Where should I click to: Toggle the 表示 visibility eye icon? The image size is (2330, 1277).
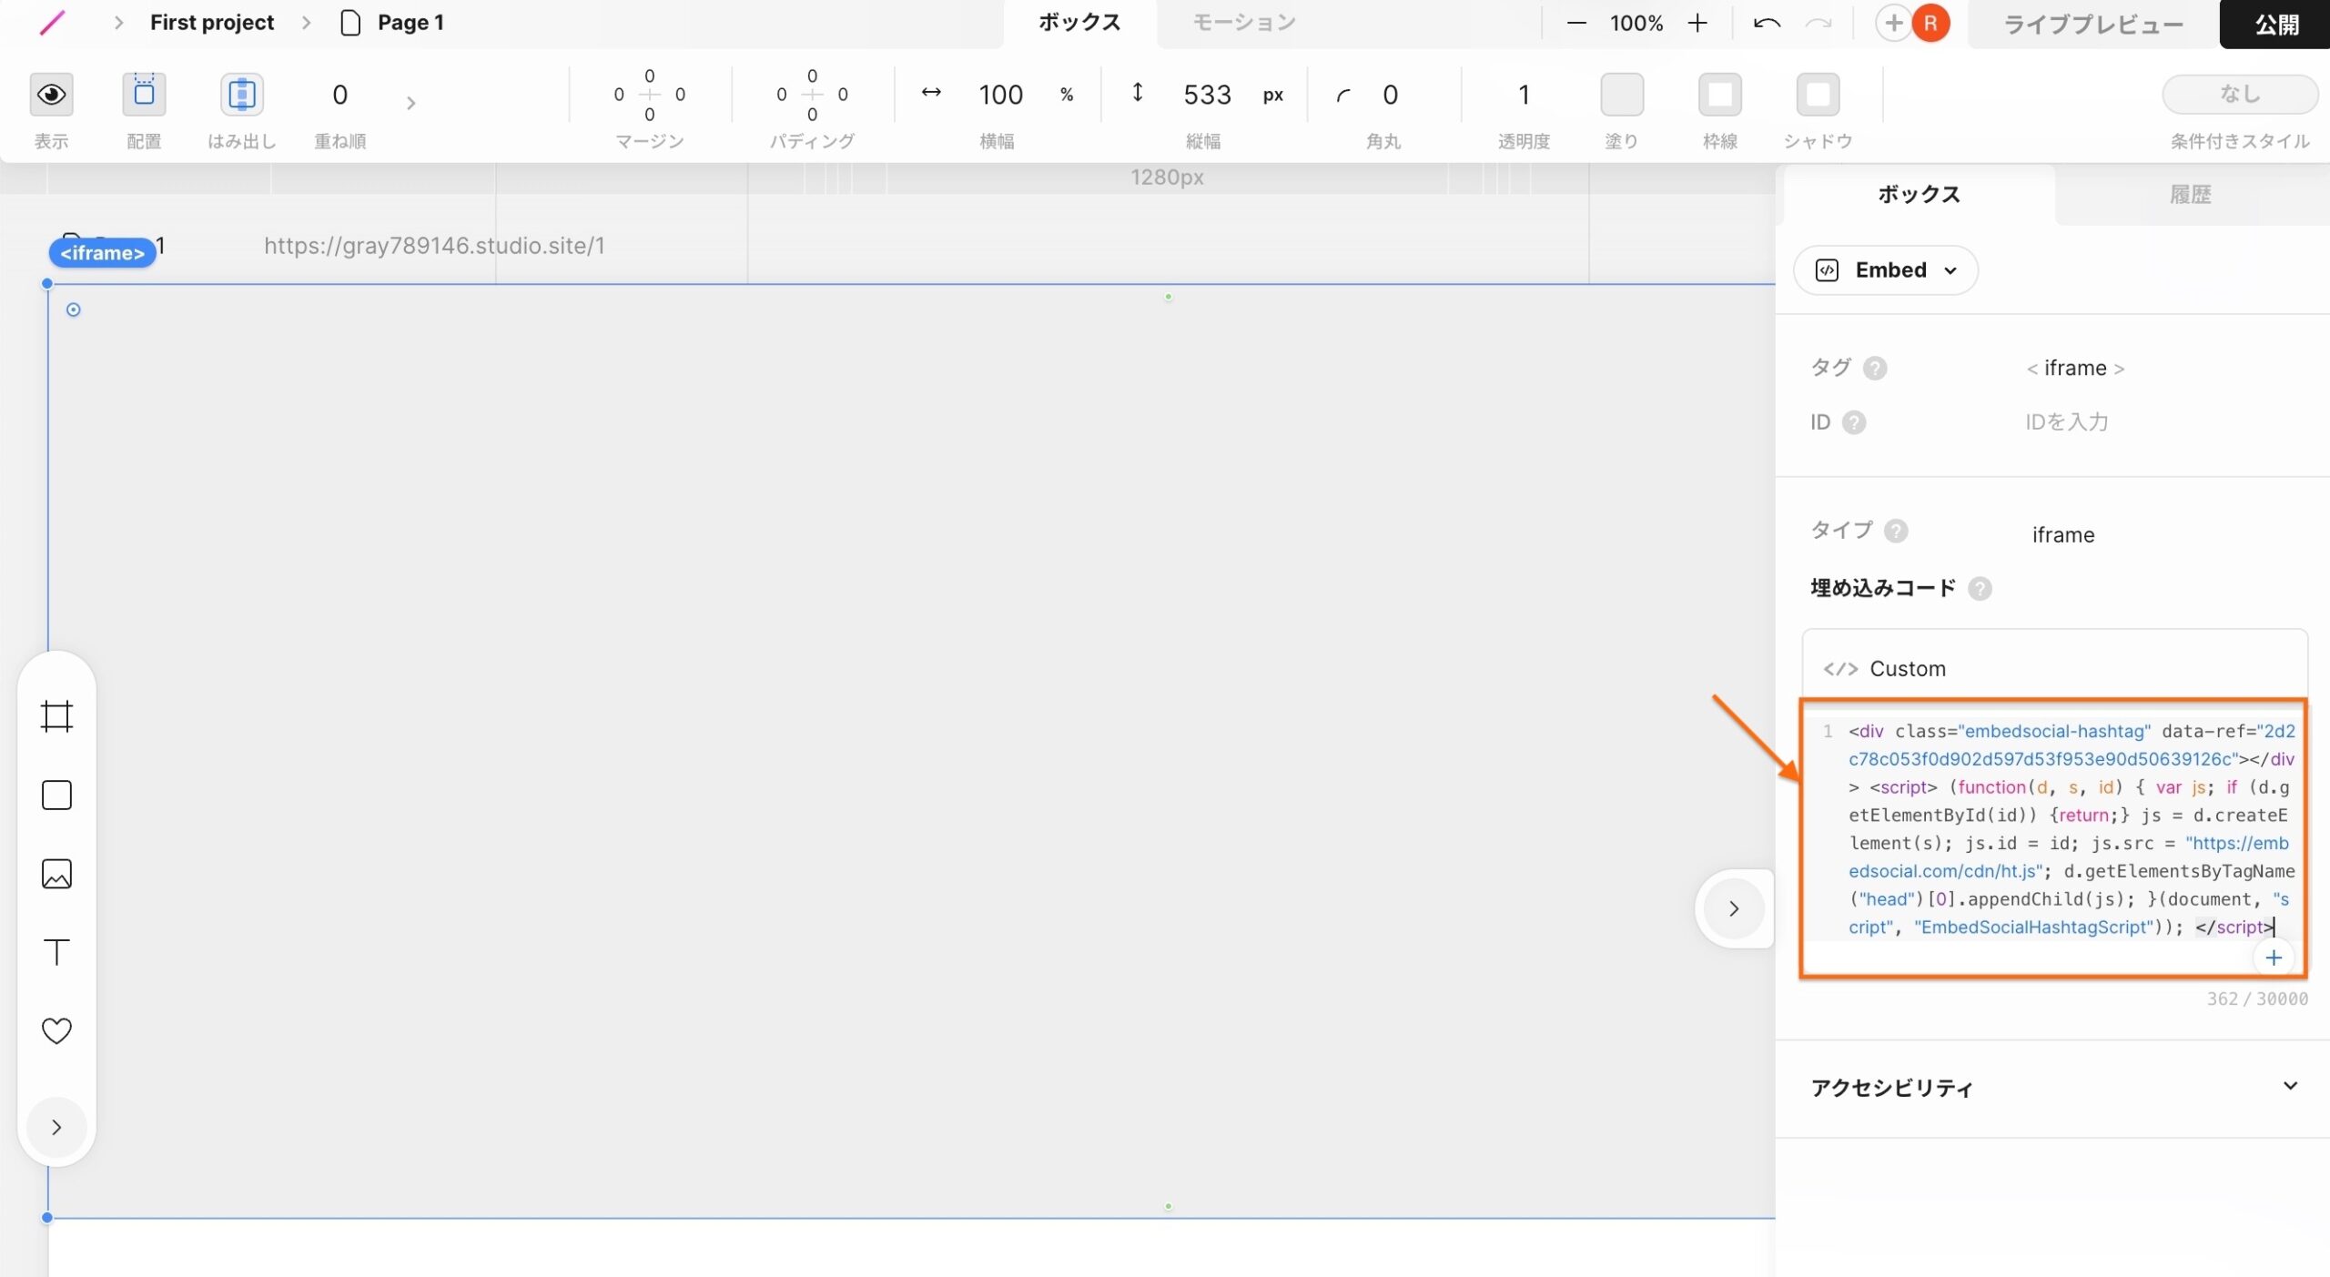[51, 94]
